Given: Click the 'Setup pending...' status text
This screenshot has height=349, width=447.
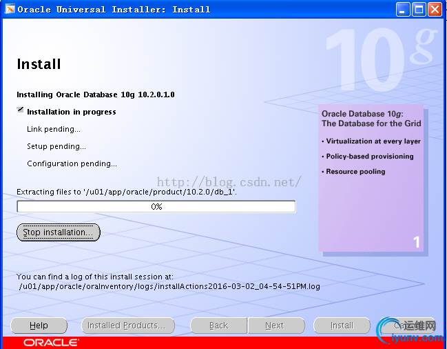Looking at the screenshot, I should pos(56,146).
